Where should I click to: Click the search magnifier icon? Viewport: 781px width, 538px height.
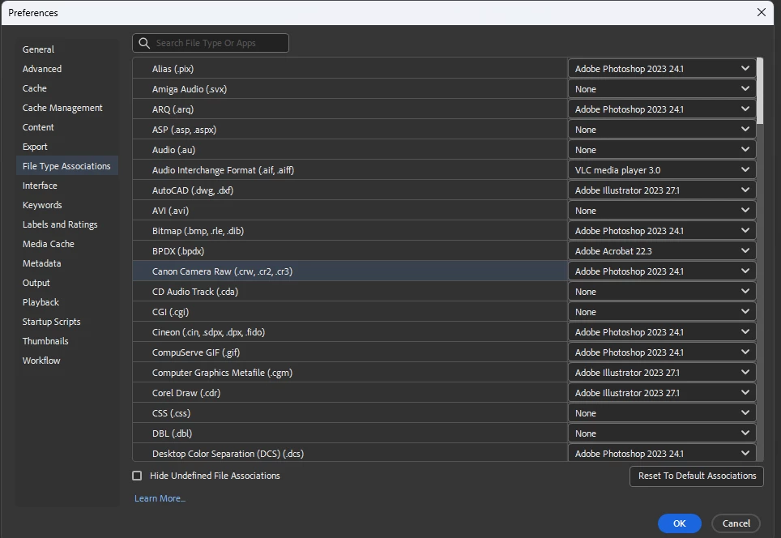click(144, 43)
